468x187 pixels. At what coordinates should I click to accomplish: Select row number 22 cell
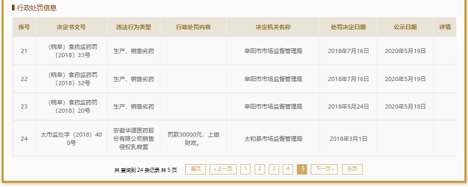pos(24,79)
